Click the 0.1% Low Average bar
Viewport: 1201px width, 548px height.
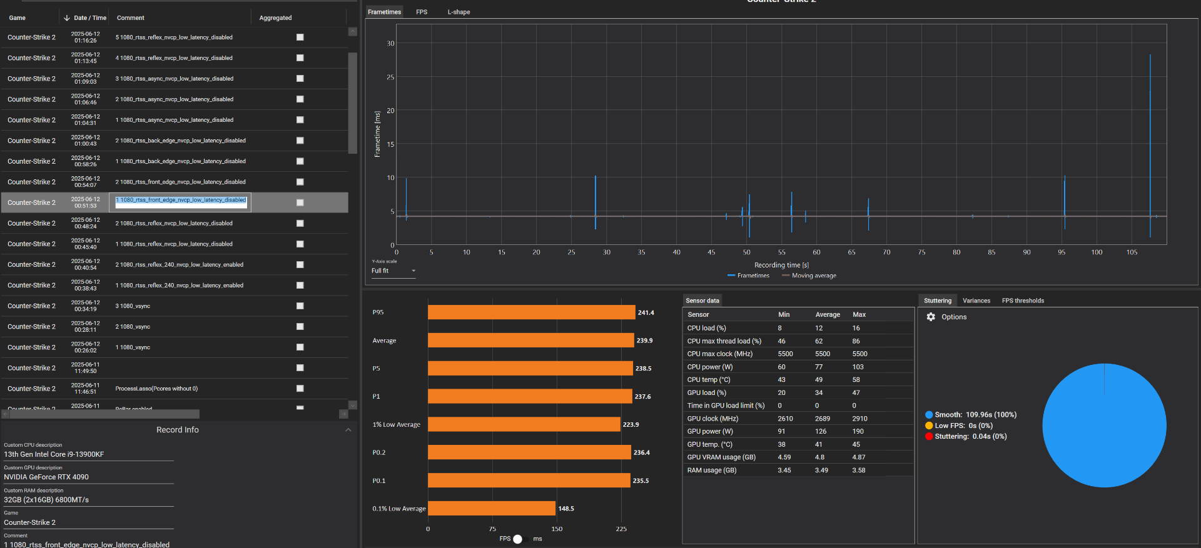(x=492, y=509)
